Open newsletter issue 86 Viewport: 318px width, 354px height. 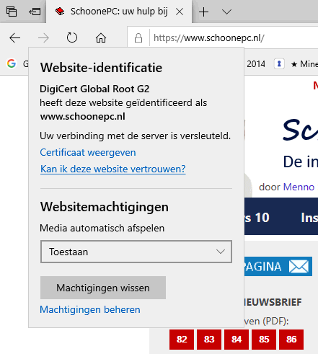(291, 340)
